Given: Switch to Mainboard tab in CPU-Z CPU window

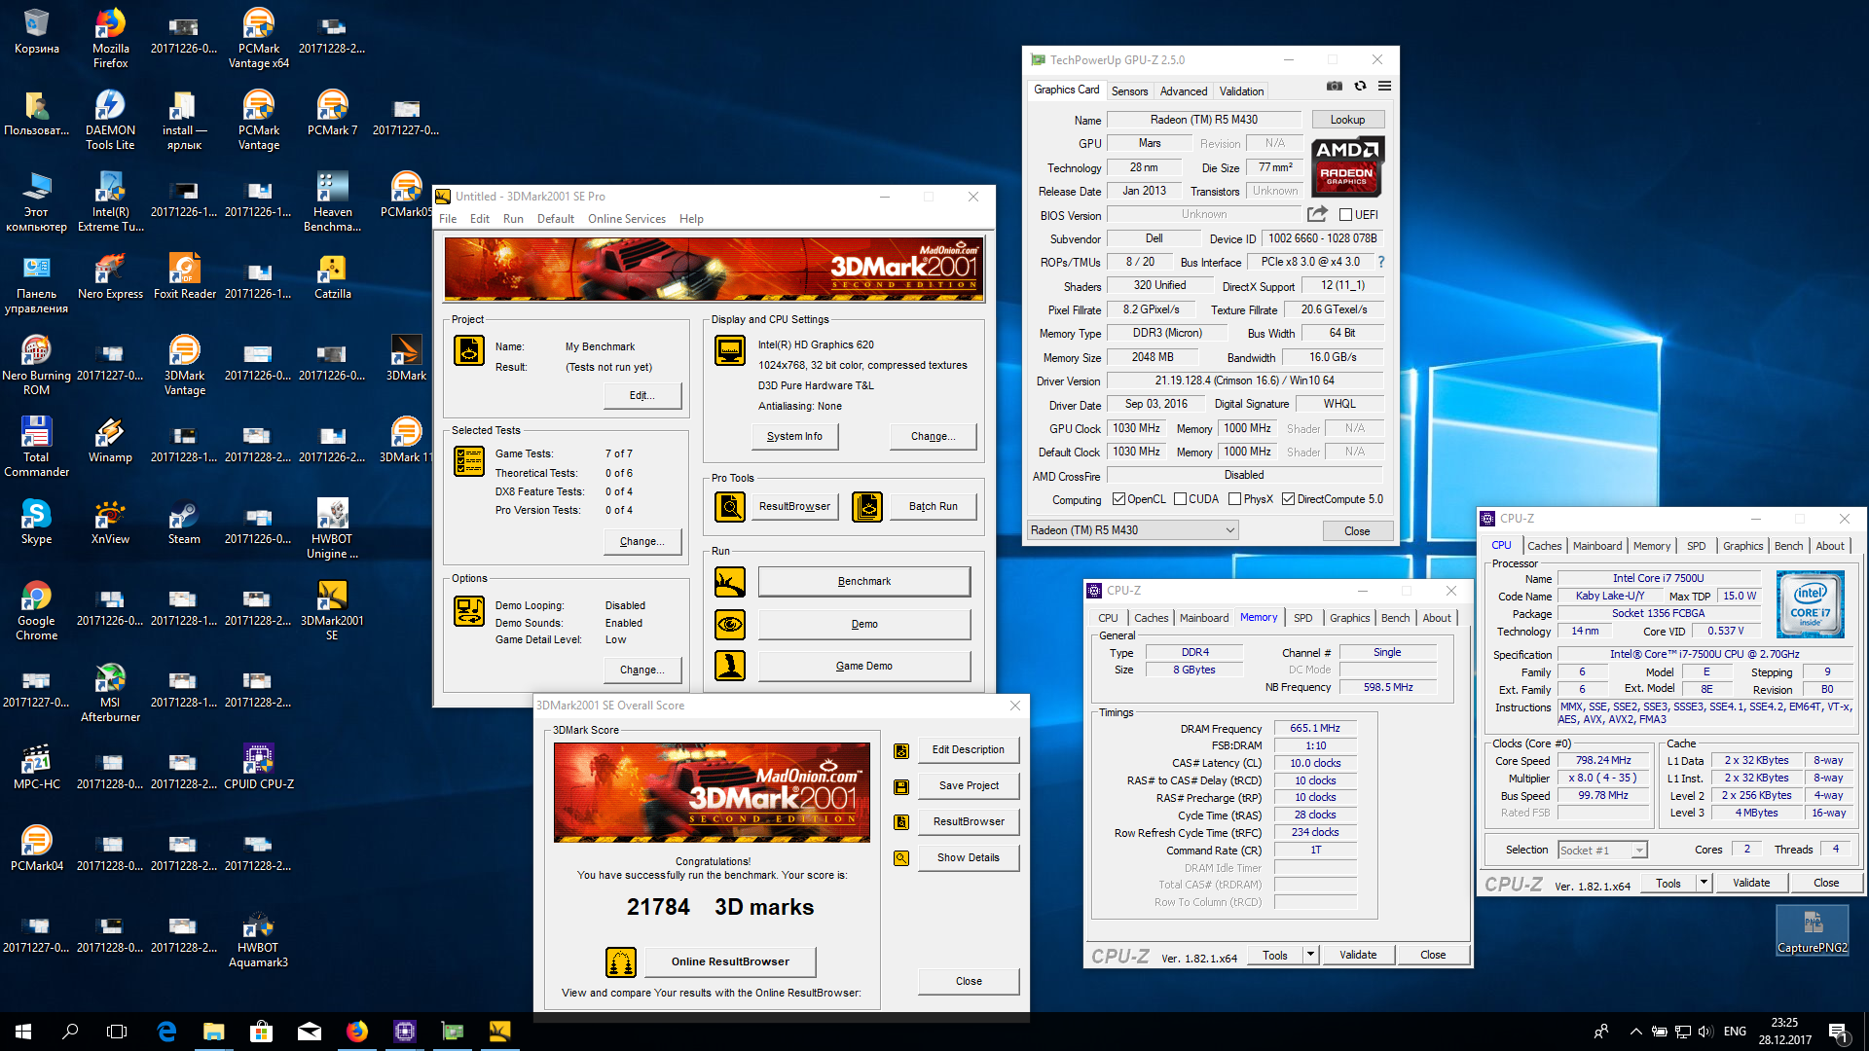Looking at the screenshot, I should pyautogui.click(x=1597, y=546).
